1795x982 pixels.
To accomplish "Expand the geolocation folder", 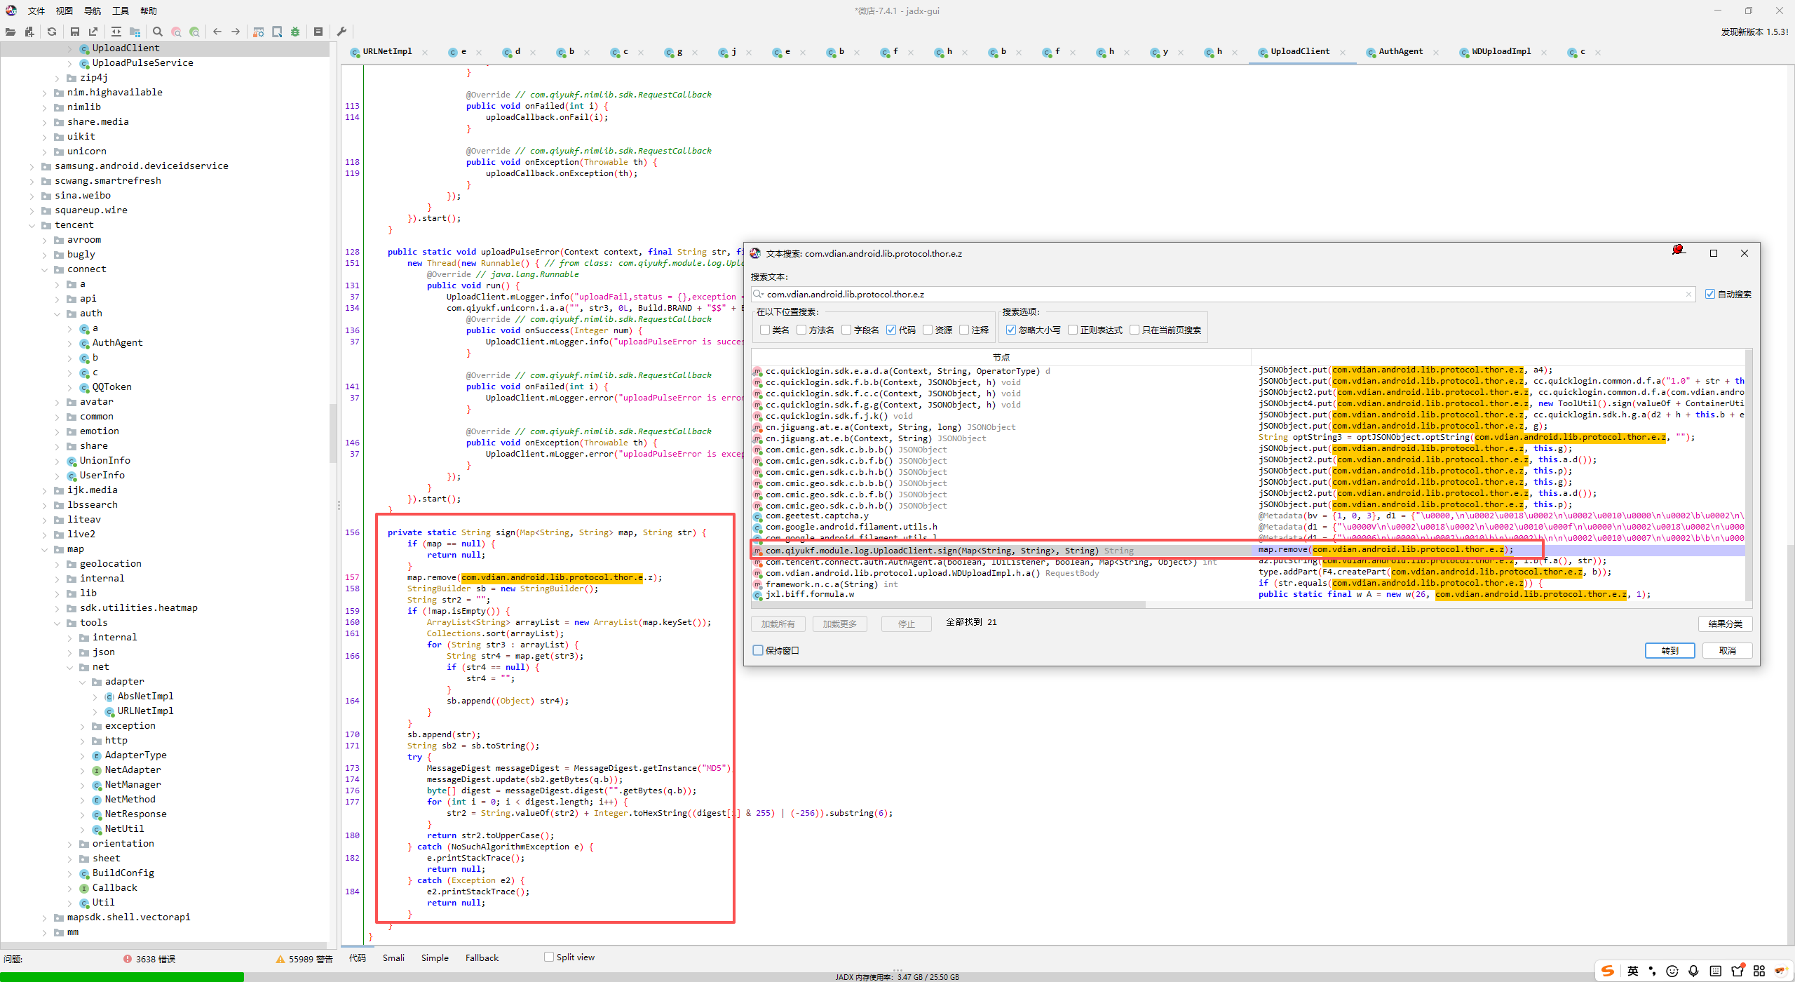I will point(57,564).
